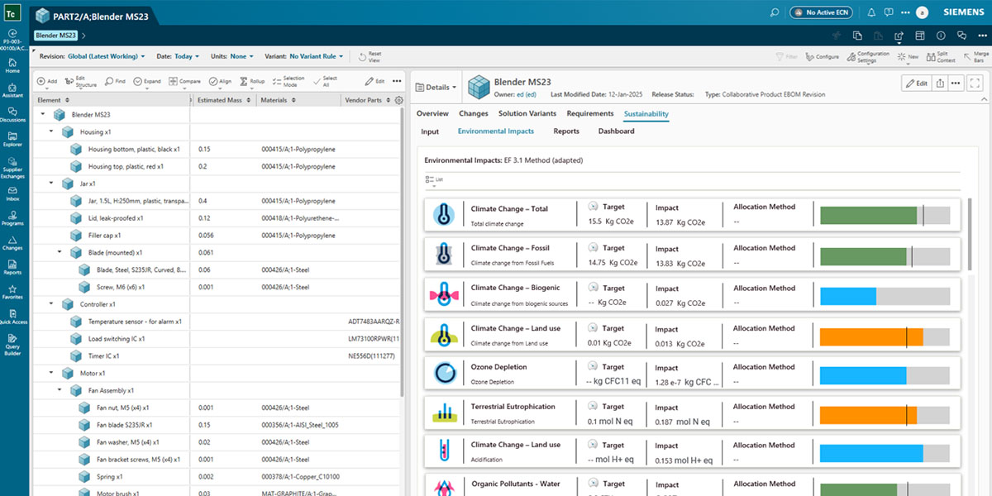
Task: Open Home in the left sidebar
Action: [12, 64]
